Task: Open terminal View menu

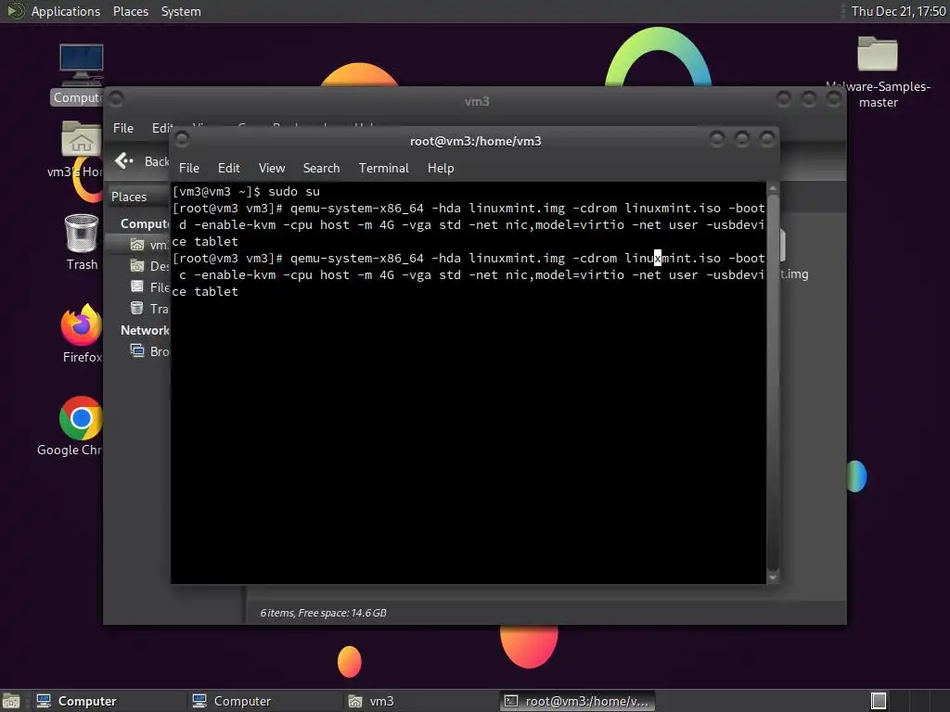Action: [272, 169]
